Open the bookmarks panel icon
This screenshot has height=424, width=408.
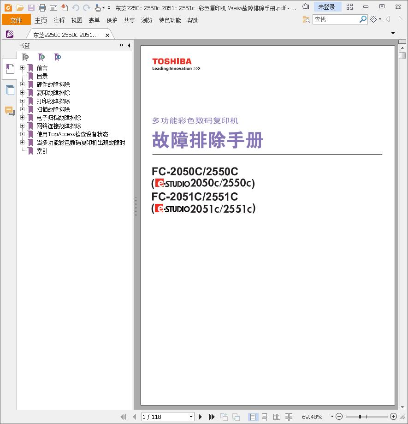coord(10,69)
